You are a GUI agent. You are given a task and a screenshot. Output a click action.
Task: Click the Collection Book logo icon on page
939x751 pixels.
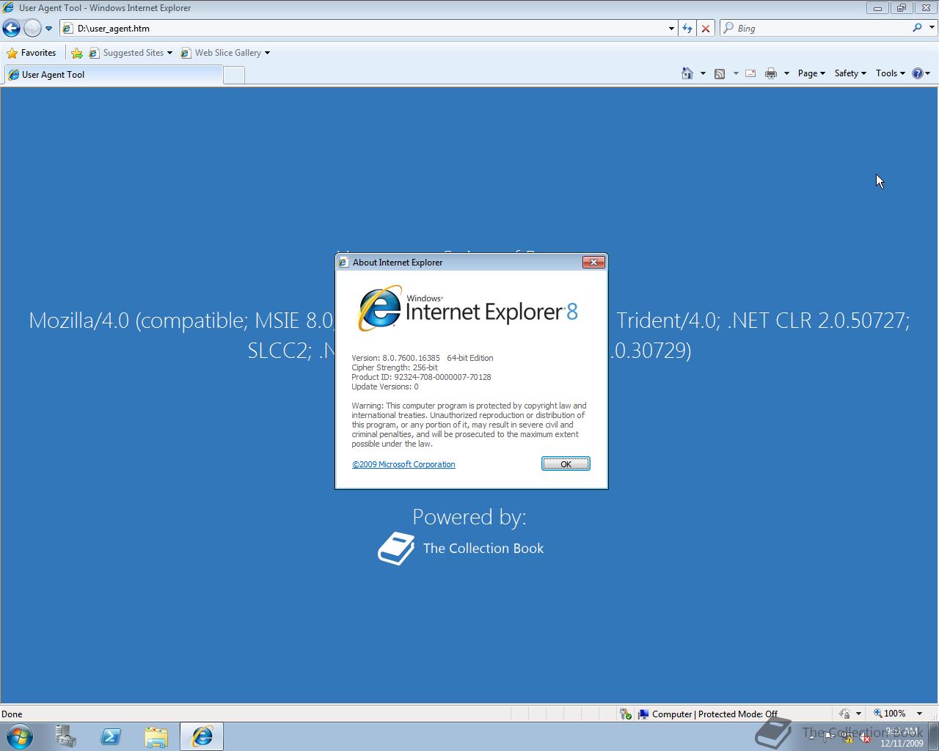point(396,549)
